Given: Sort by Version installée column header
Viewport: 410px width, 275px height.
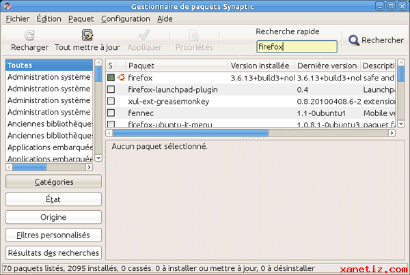Looking at the screenshot, I should (261, 66).
